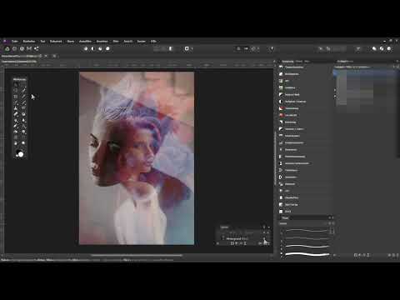
Task: Add an OCIO adjustment
Action: pyautogui.click(x=304, y=212)
